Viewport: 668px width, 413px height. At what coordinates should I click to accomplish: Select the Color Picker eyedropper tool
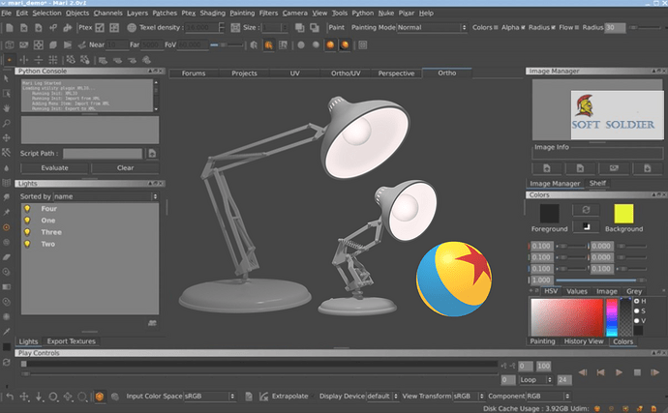(x=6, y=331)
